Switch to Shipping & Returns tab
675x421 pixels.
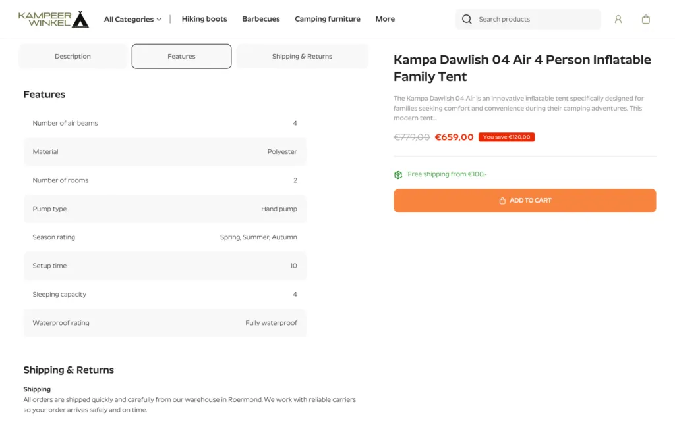tap(302, 57)
